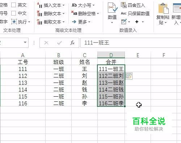Select cell with header 姓名

(85, 62)
